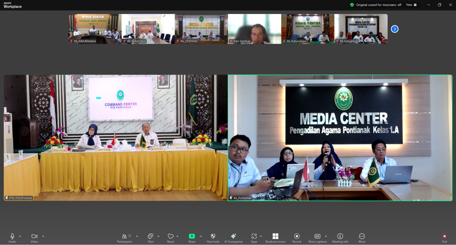Show next participants with blue arrow

coord(394,29)
